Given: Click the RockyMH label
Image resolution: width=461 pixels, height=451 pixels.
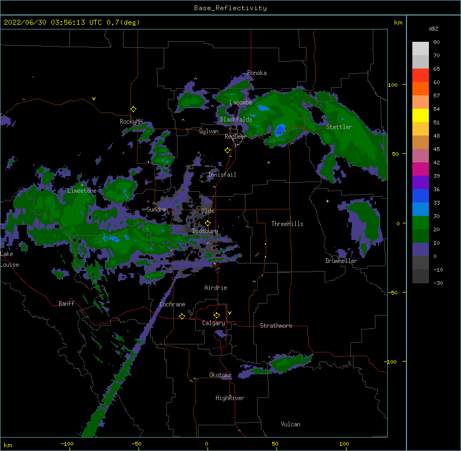Looking at the screenshot, I should click(131, 121).
